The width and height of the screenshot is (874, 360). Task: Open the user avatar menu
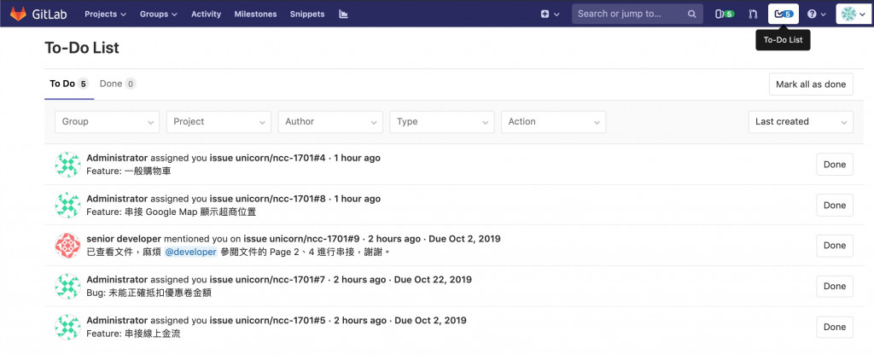[x=853, y=15]
